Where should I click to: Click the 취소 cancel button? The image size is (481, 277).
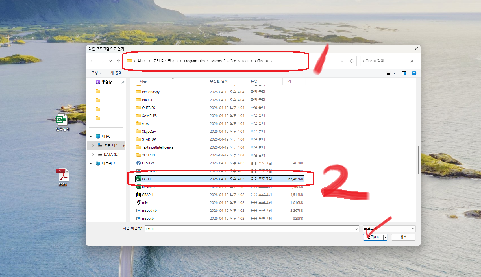coord(403,237)
